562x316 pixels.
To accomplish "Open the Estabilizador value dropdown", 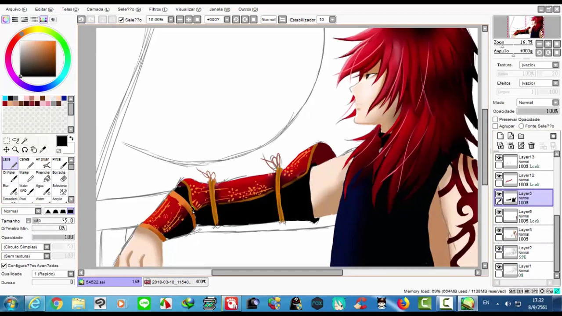I will [332, 20].
